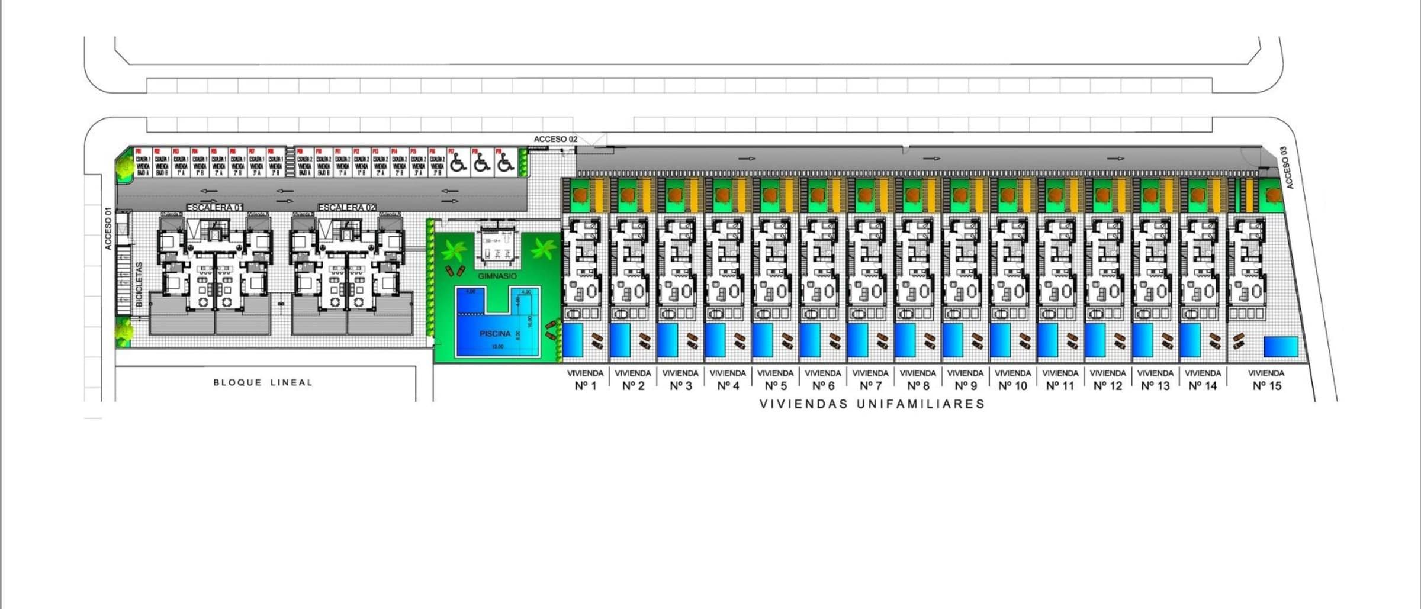
Task: Select the Vivienda Nº 11 label
Action: point(1060,380)
